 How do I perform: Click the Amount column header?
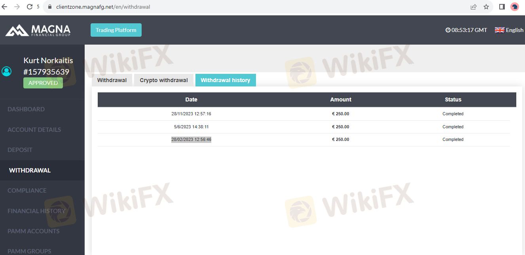(x=341, y=99)
